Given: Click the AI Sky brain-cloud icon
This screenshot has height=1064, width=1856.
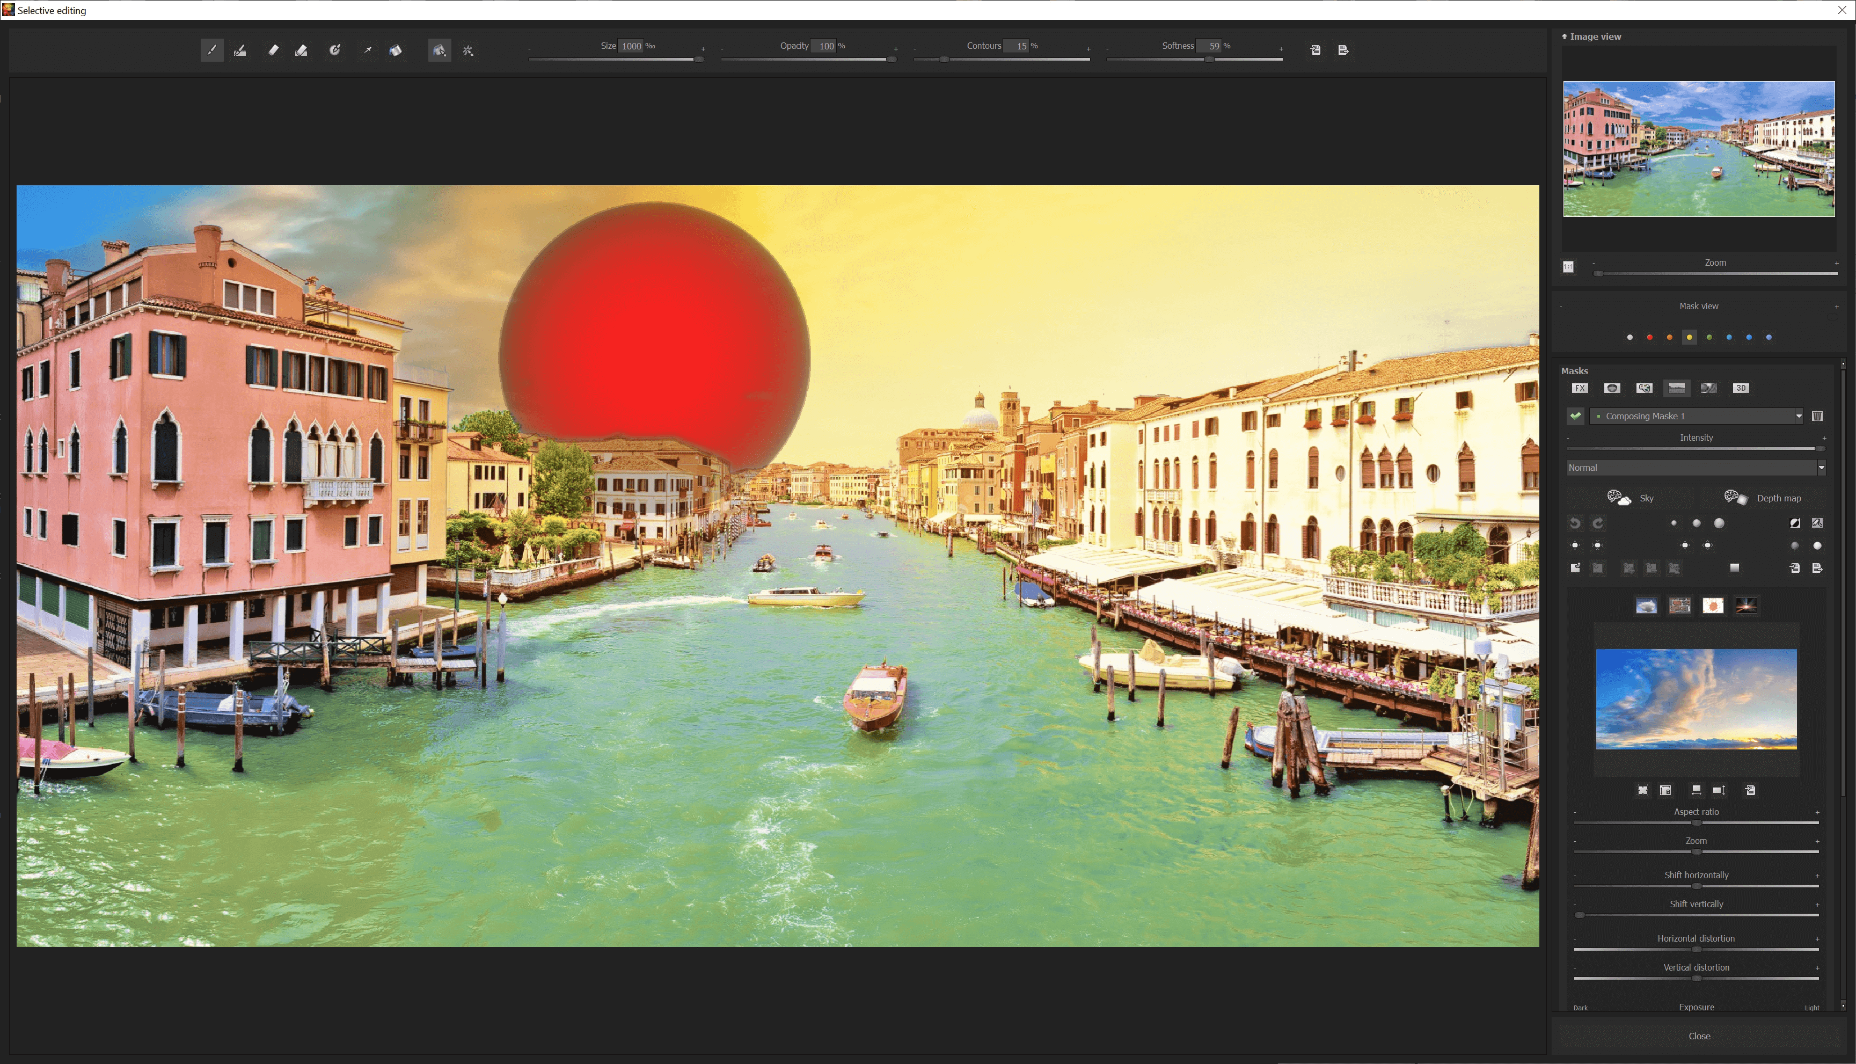Looking at the screenshot, I should coord(1619,498).
